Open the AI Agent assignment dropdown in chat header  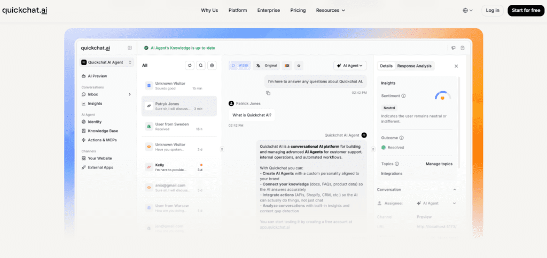350,66
